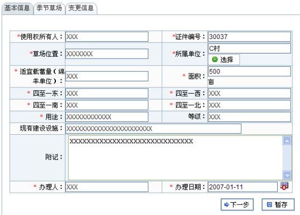Focus the 四至一北 input field

pyautogui.click(x=249, y=105)
